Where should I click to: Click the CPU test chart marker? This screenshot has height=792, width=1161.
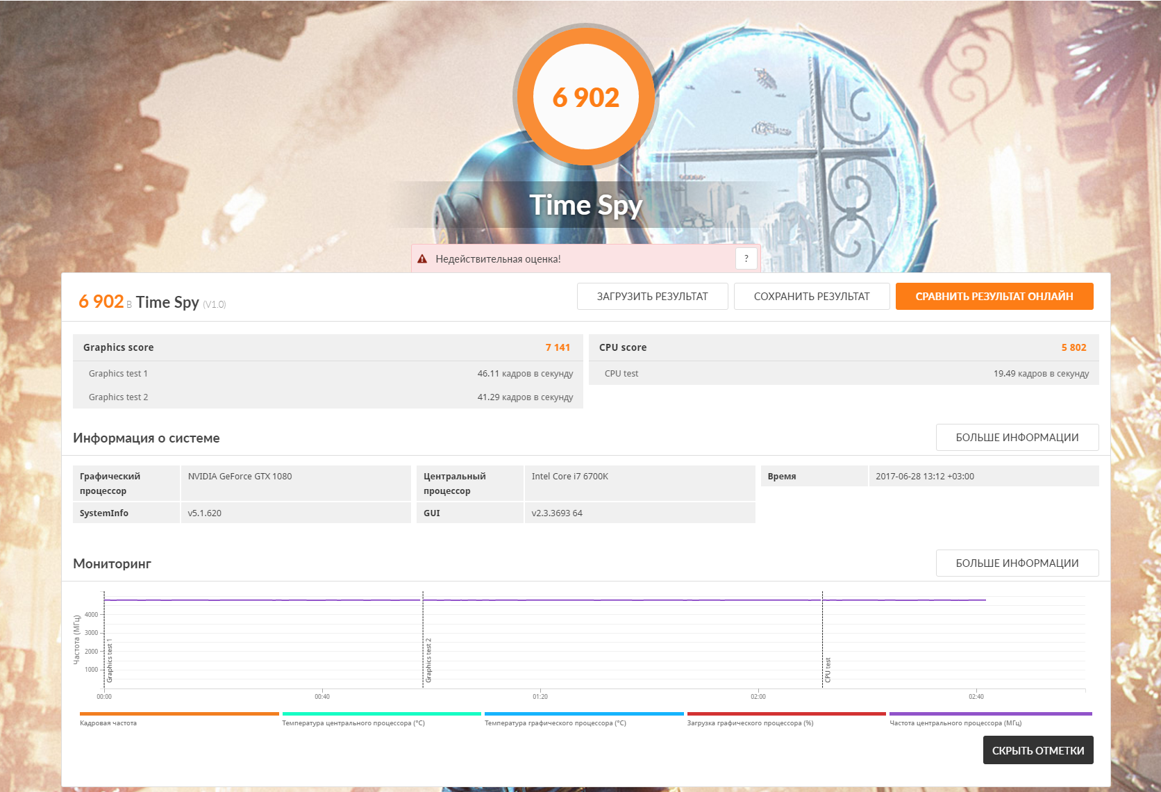[828, 670]
